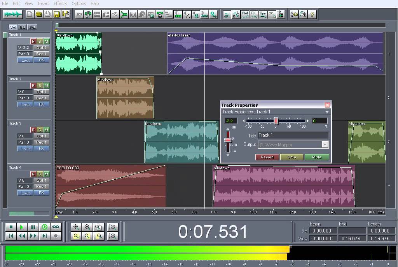Create a new session

coord(30,14)
